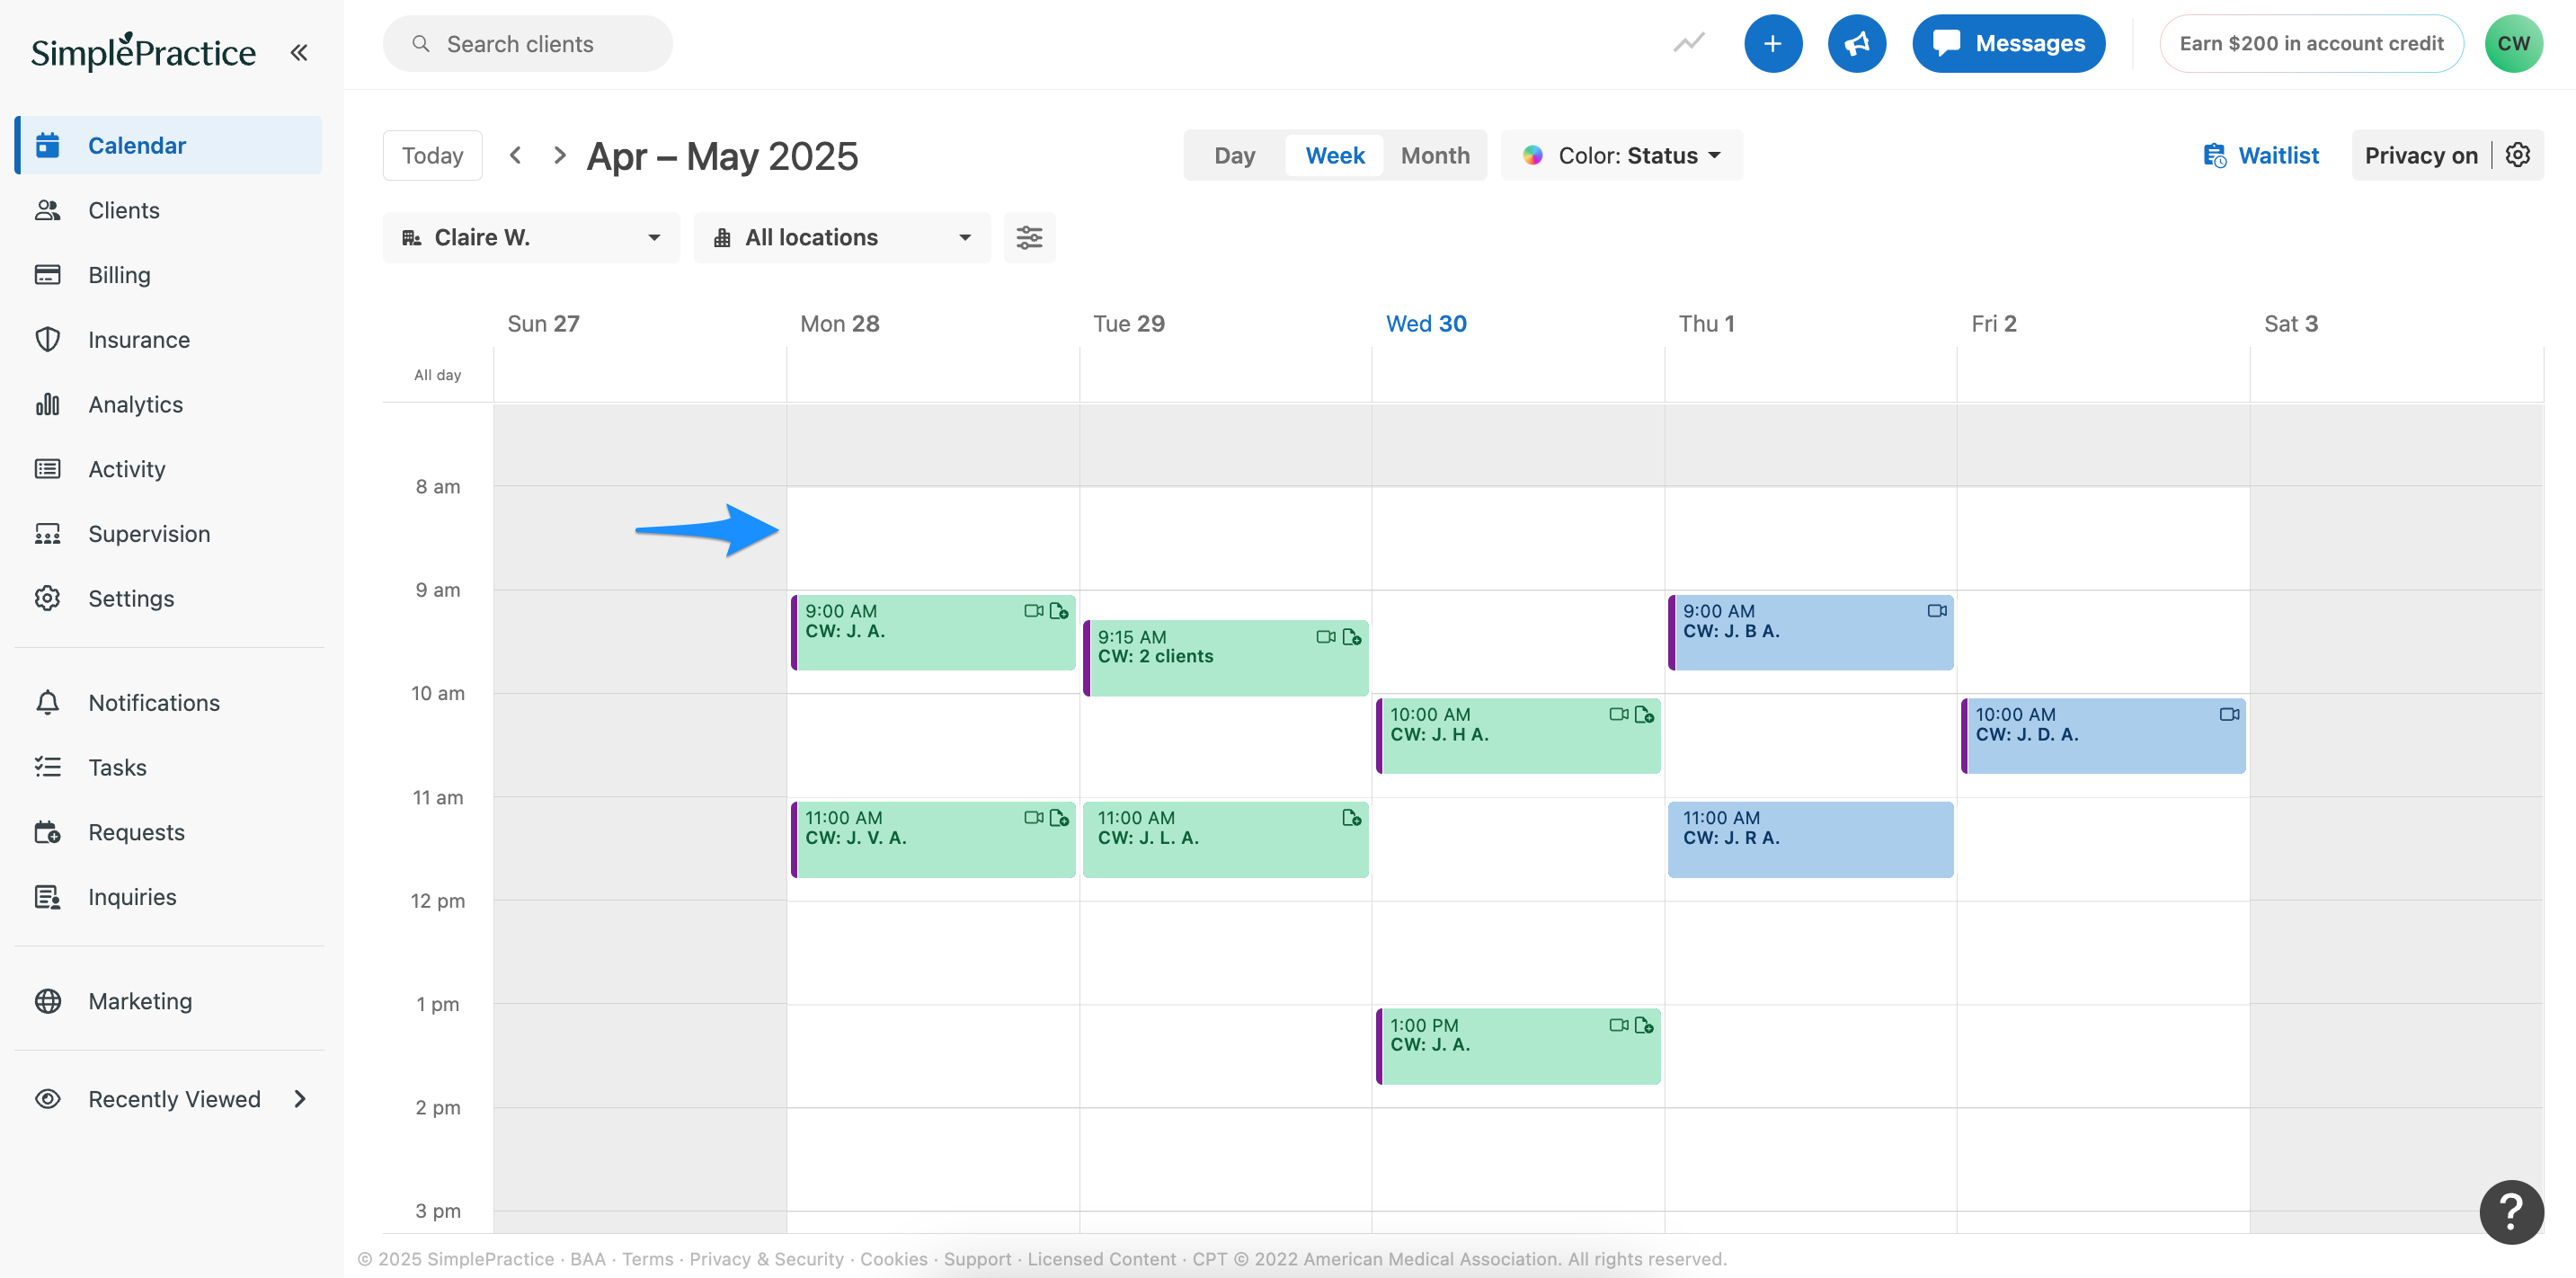
Task: Click video icon on Fri 10:00 AM appointment
Action: [2229, 714]
